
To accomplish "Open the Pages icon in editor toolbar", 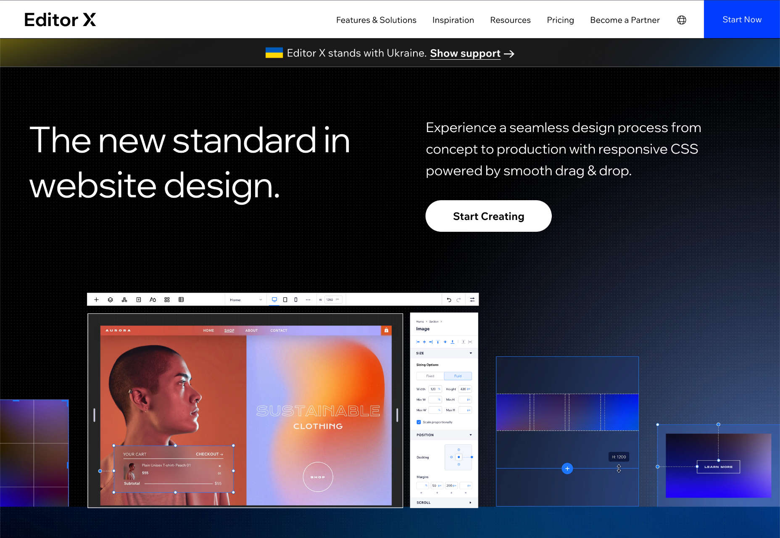I will coord(139,299).
